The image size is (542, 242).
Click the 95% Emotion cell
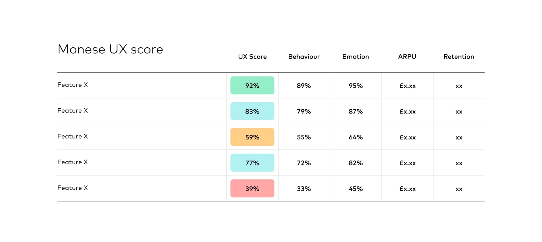[x=356, y=86]
